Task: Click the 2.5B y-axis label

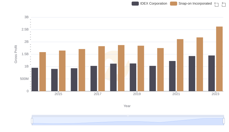Action: (x=25, y=29)
